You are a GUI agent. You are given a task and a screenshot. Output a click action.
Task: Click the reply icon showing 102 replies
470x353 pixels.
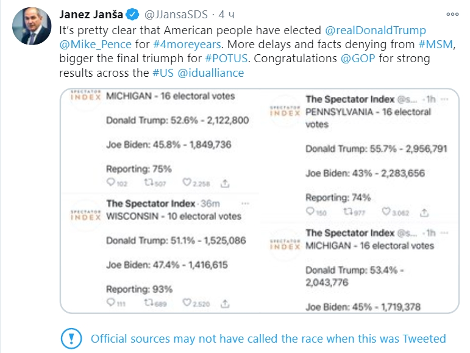(110, 182)
